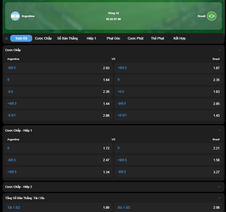Expand the Cược Chấp - Hiệp 2 section
Image resolution: width=226 pixels, height=212 pixels.
(x=219, y=187)
